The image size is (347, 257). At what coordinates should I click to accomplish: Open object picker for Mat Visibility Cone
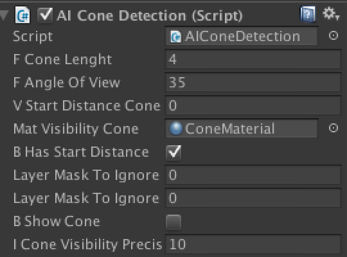(334, 128)
